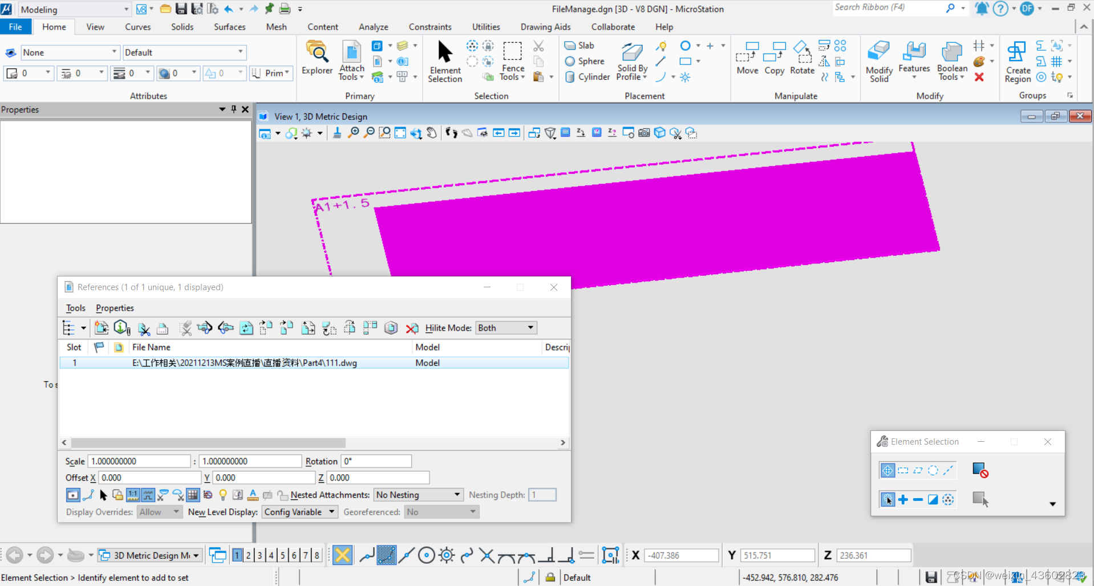The image size is (1094, 586).
Task: Select the Cylinder placement tool
Action: coord(587,77)
